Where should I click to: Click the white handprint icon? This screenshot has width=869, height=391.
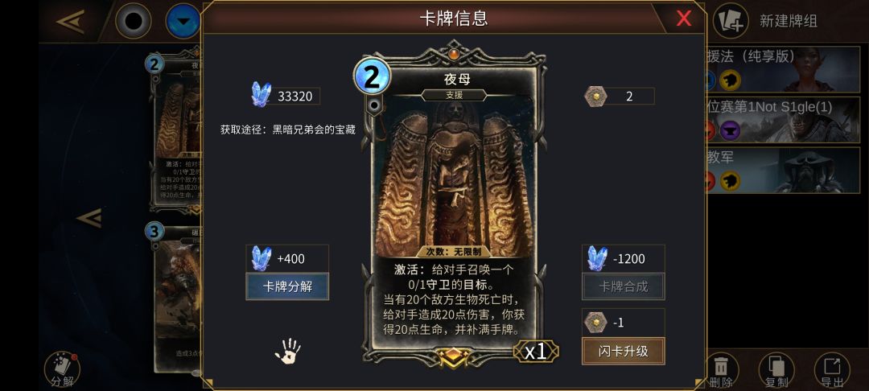pos(287,352)
